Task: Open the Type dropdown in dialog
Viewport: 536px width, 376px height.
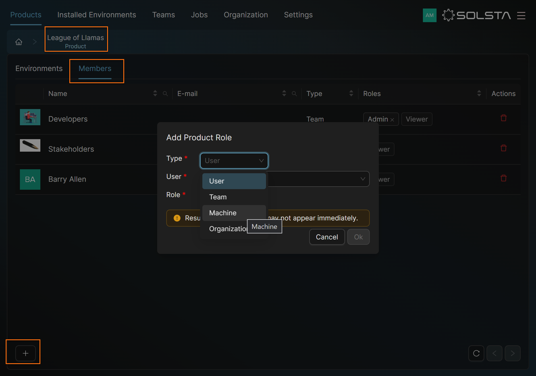Action: click(234, 161)
